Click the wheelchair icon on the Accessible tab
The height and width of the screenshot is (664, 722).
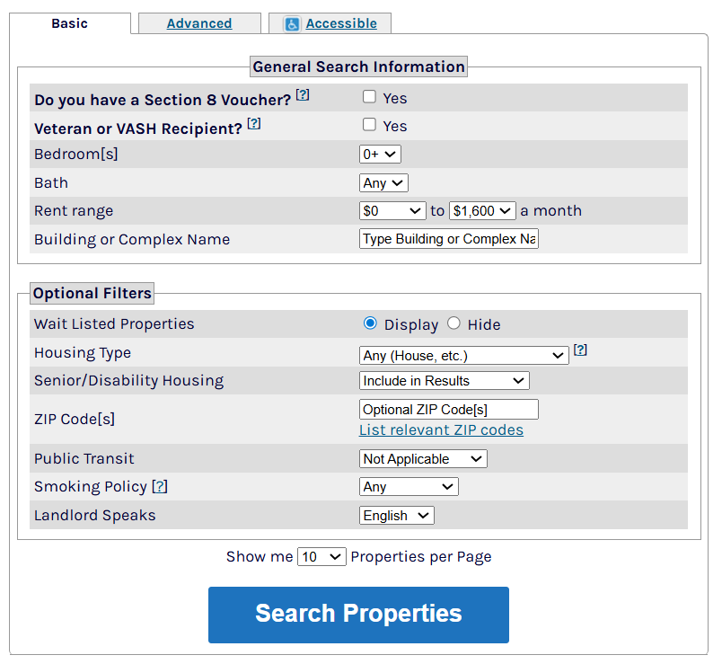click(291, 23)
